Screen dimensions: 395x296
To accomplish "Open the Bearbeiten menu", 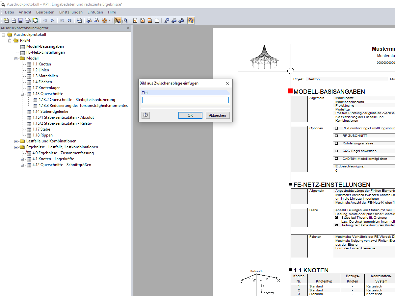I will click(x=45, y=12).
